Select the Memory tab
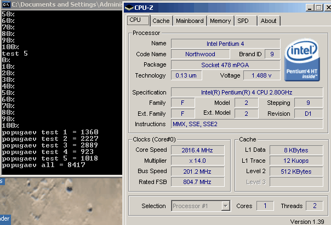Screen dimensions: 331x225 pos(220,21)
